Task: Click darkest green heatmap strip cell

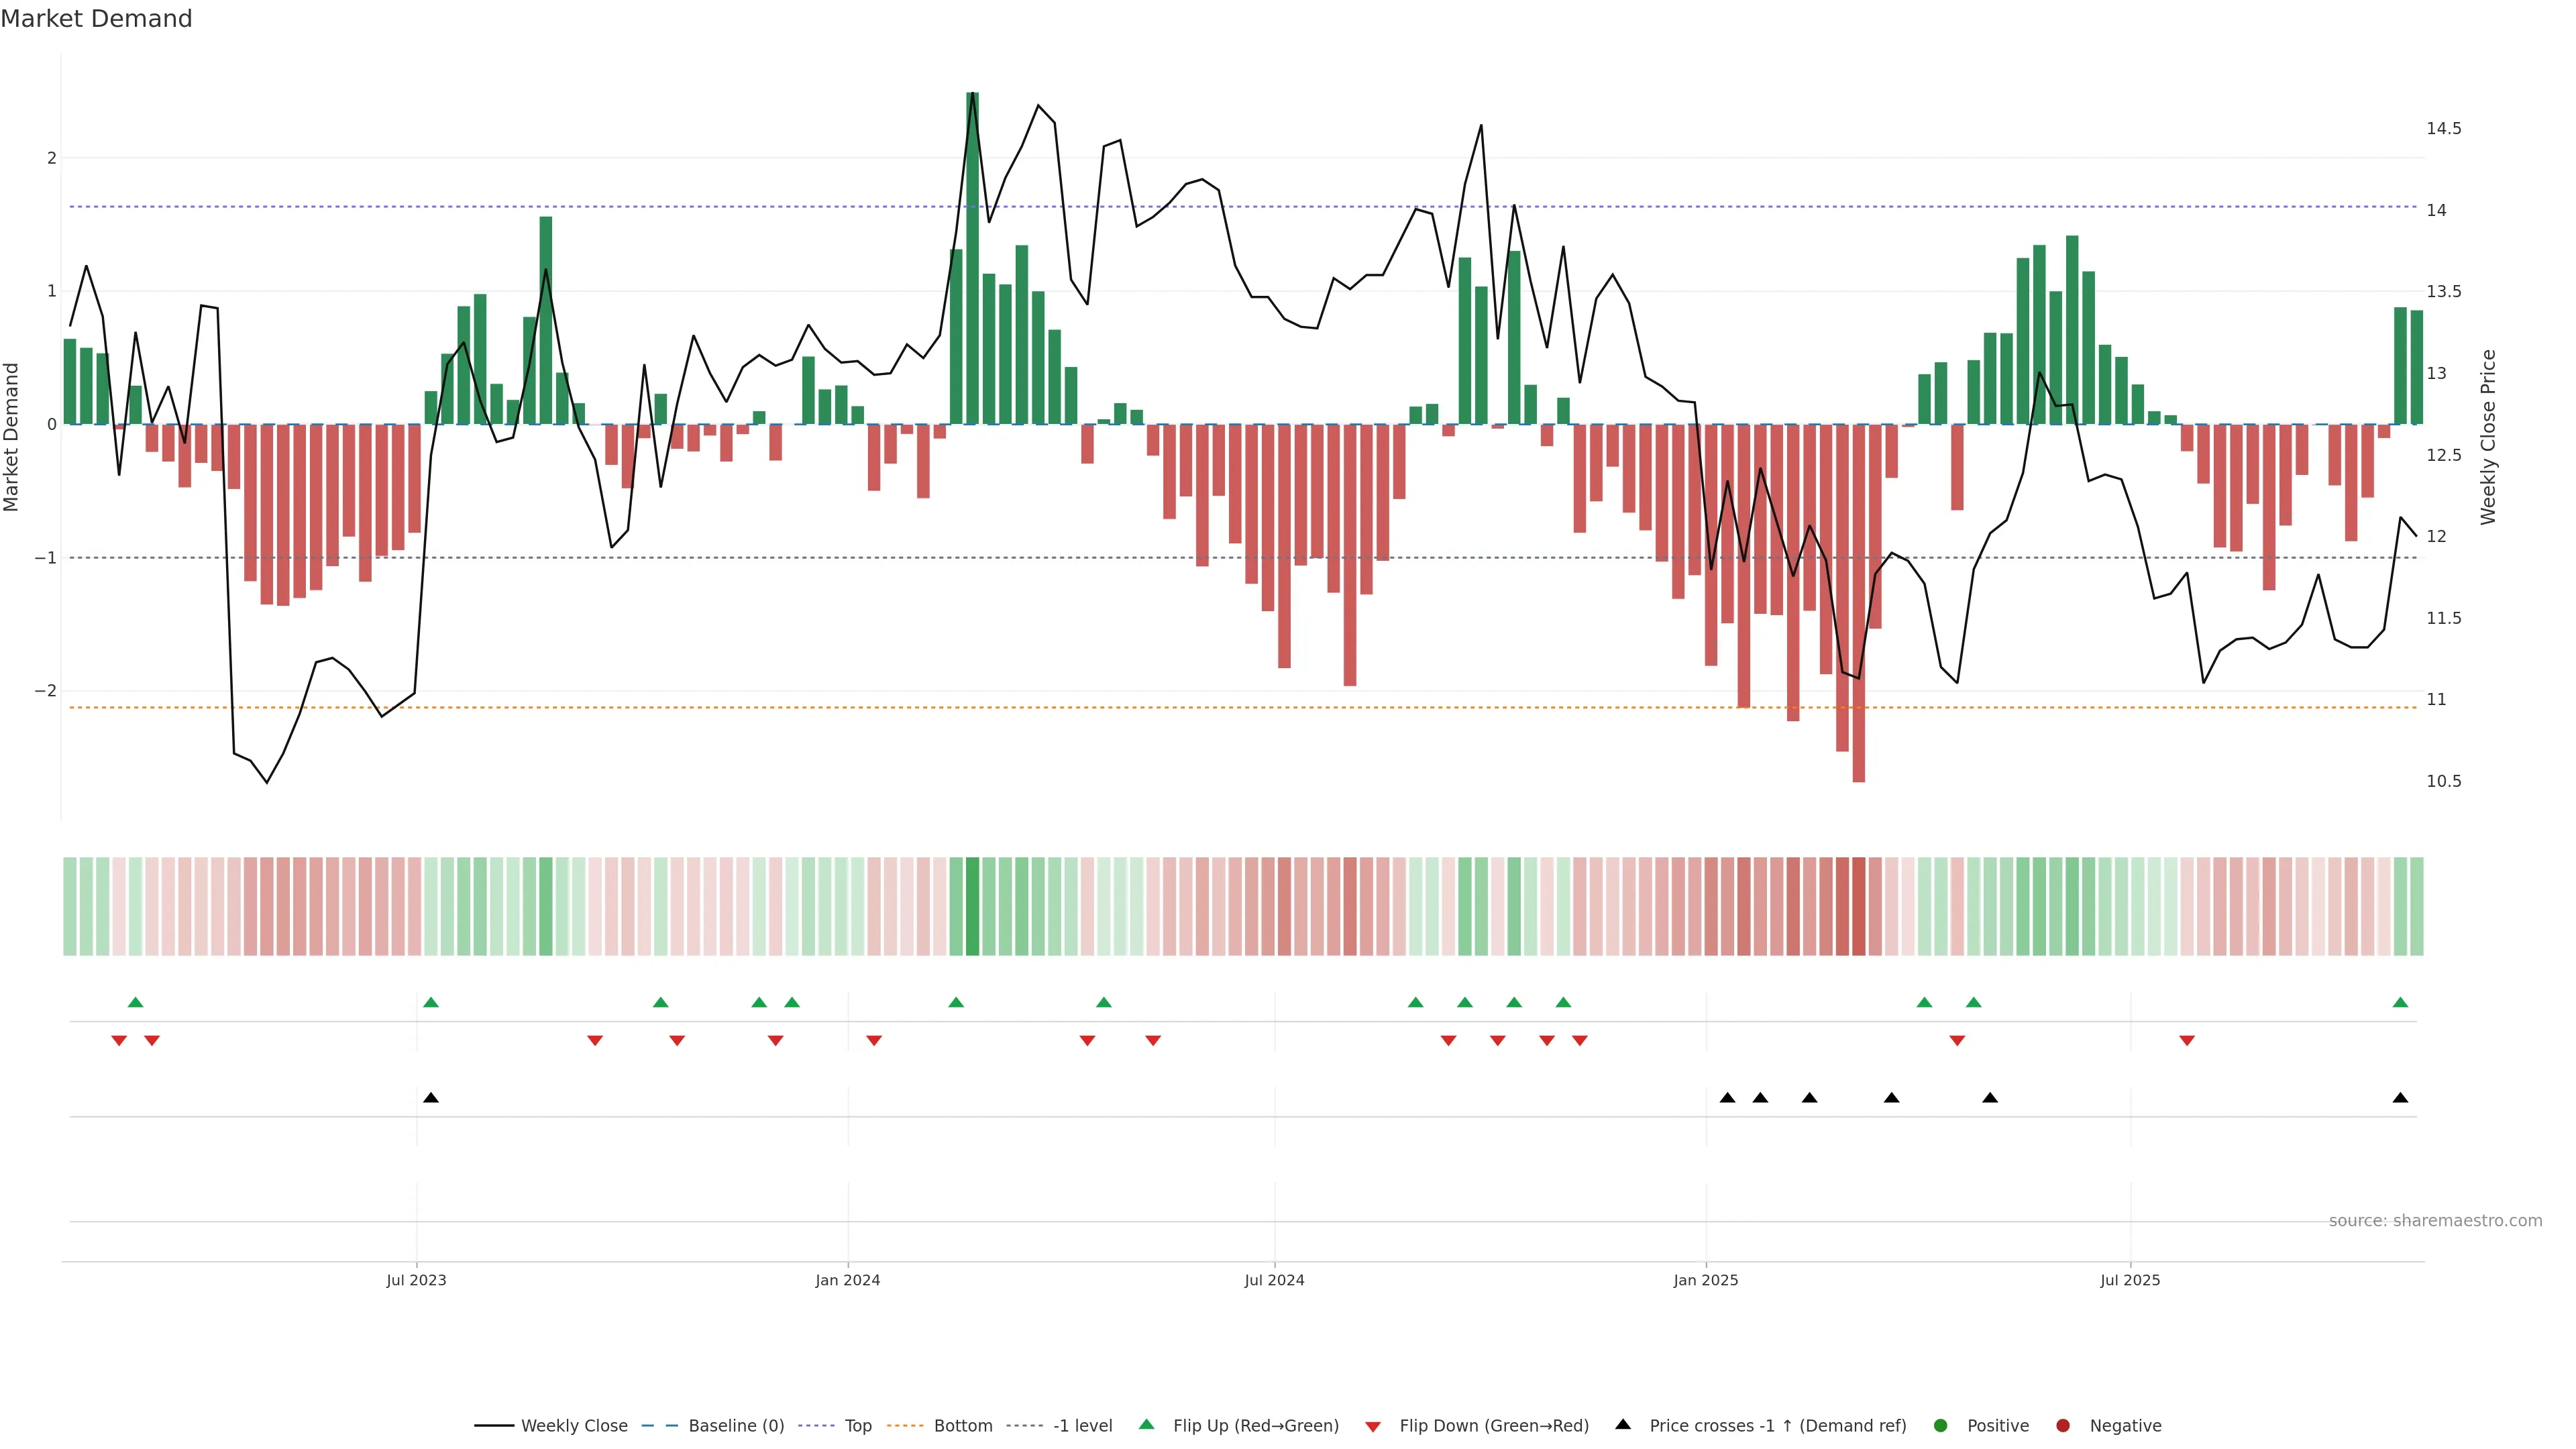Action: (x=972, y=906)
